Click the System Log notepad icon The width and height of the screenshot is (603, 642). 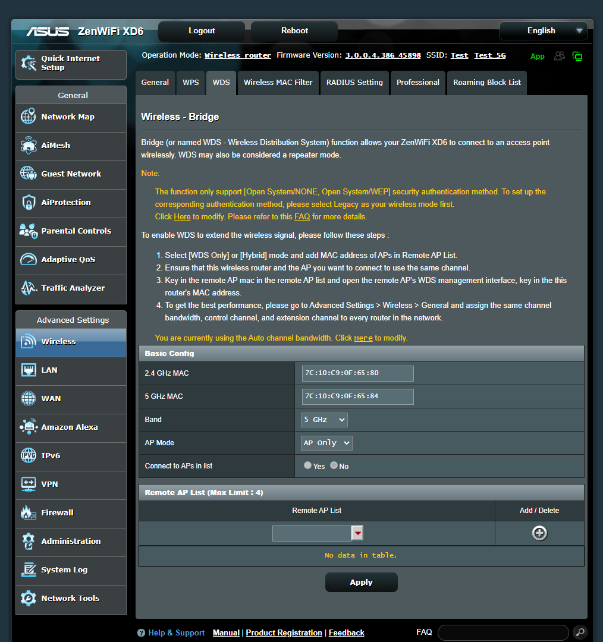(x=29, y=569)
